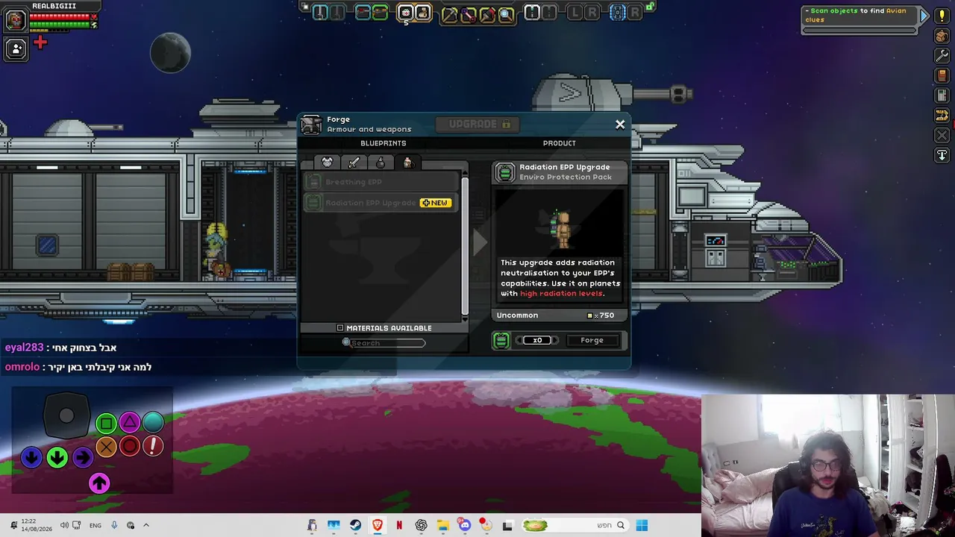Select the item next to the medkit in hotbar
Image resolution: width=955 pixels, height=537 pixels.
click(422, 12)
